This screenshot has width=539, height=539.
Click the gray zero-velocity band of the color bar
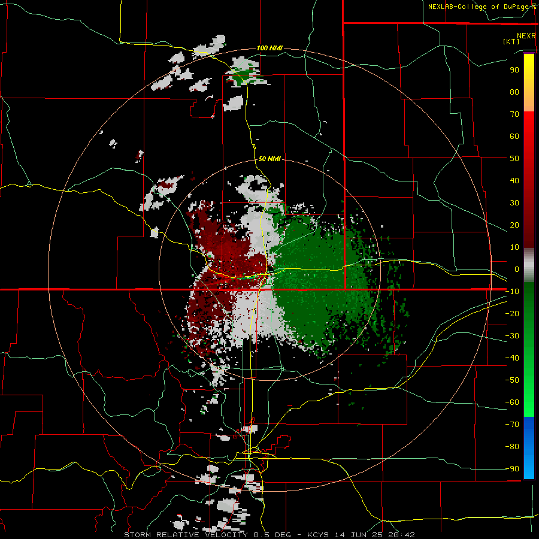[x=529, y=265]
